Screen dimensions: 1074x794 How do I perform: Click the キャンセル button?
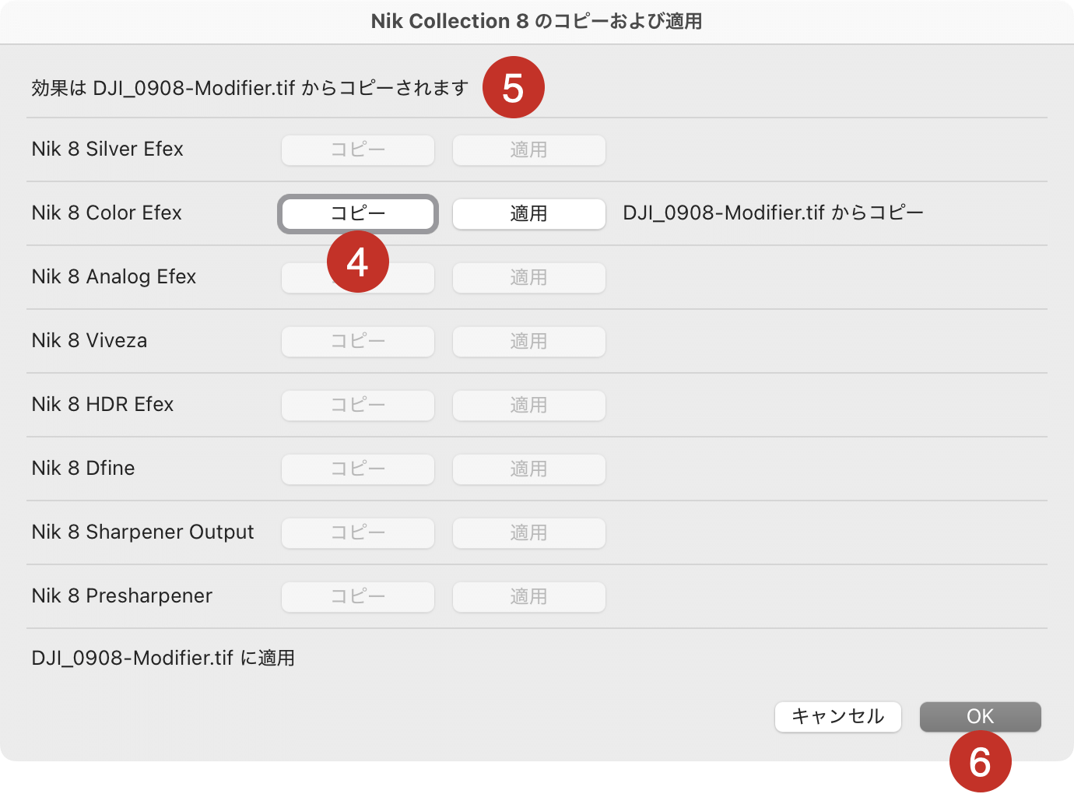(x=838, y=717)
